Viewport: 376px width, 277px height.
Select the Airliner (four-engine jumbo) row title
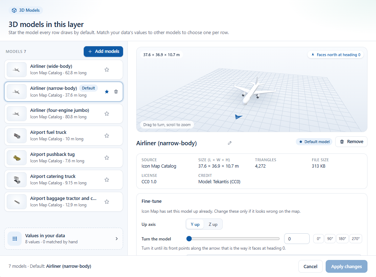(x=60, y=110)
